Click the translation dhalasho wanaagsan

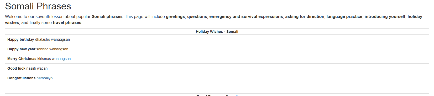click(x=53, y=40)
